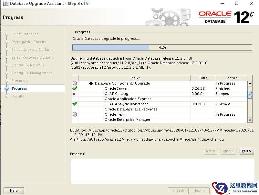Select the Configure Network step
Screen dimensions: 259x195
(28, 65)
